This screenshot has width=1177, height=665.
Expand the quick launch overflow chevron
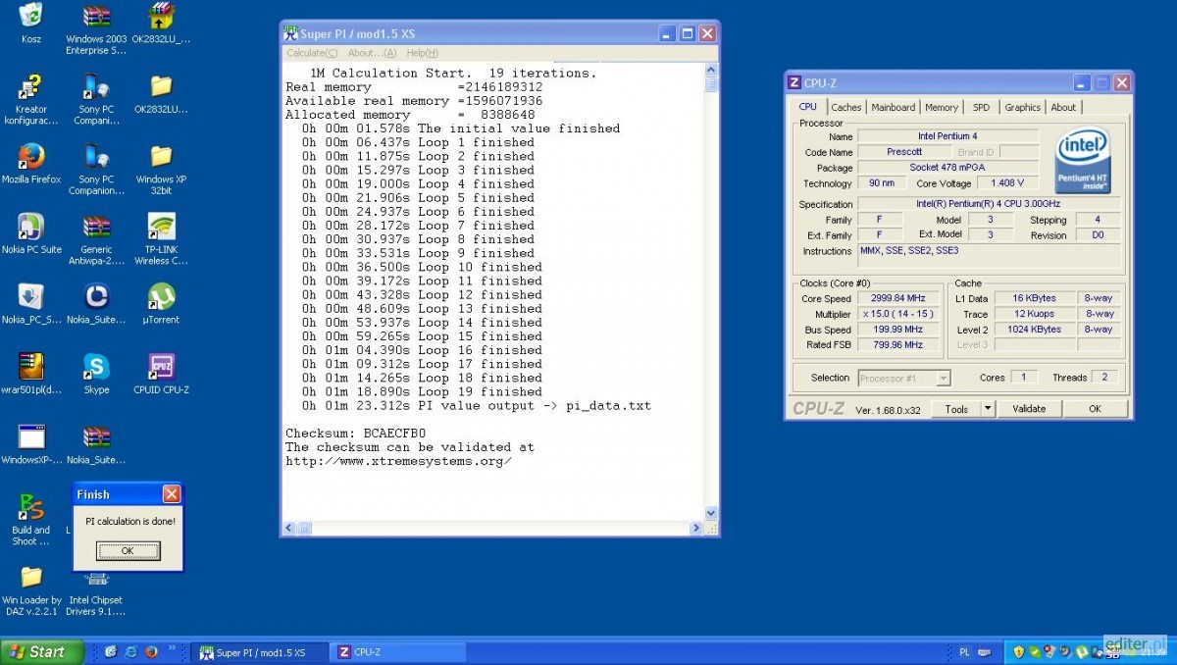point(173,648)
